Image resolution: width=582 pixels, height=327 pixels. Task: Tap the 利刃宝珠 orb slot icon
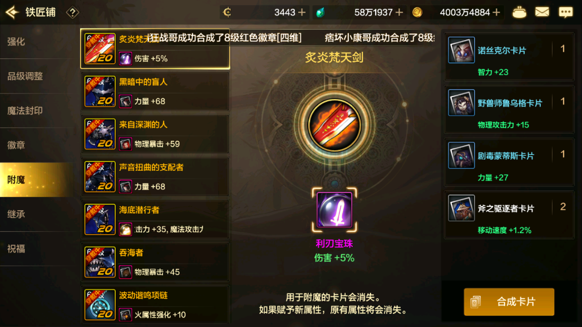(334, 210)
